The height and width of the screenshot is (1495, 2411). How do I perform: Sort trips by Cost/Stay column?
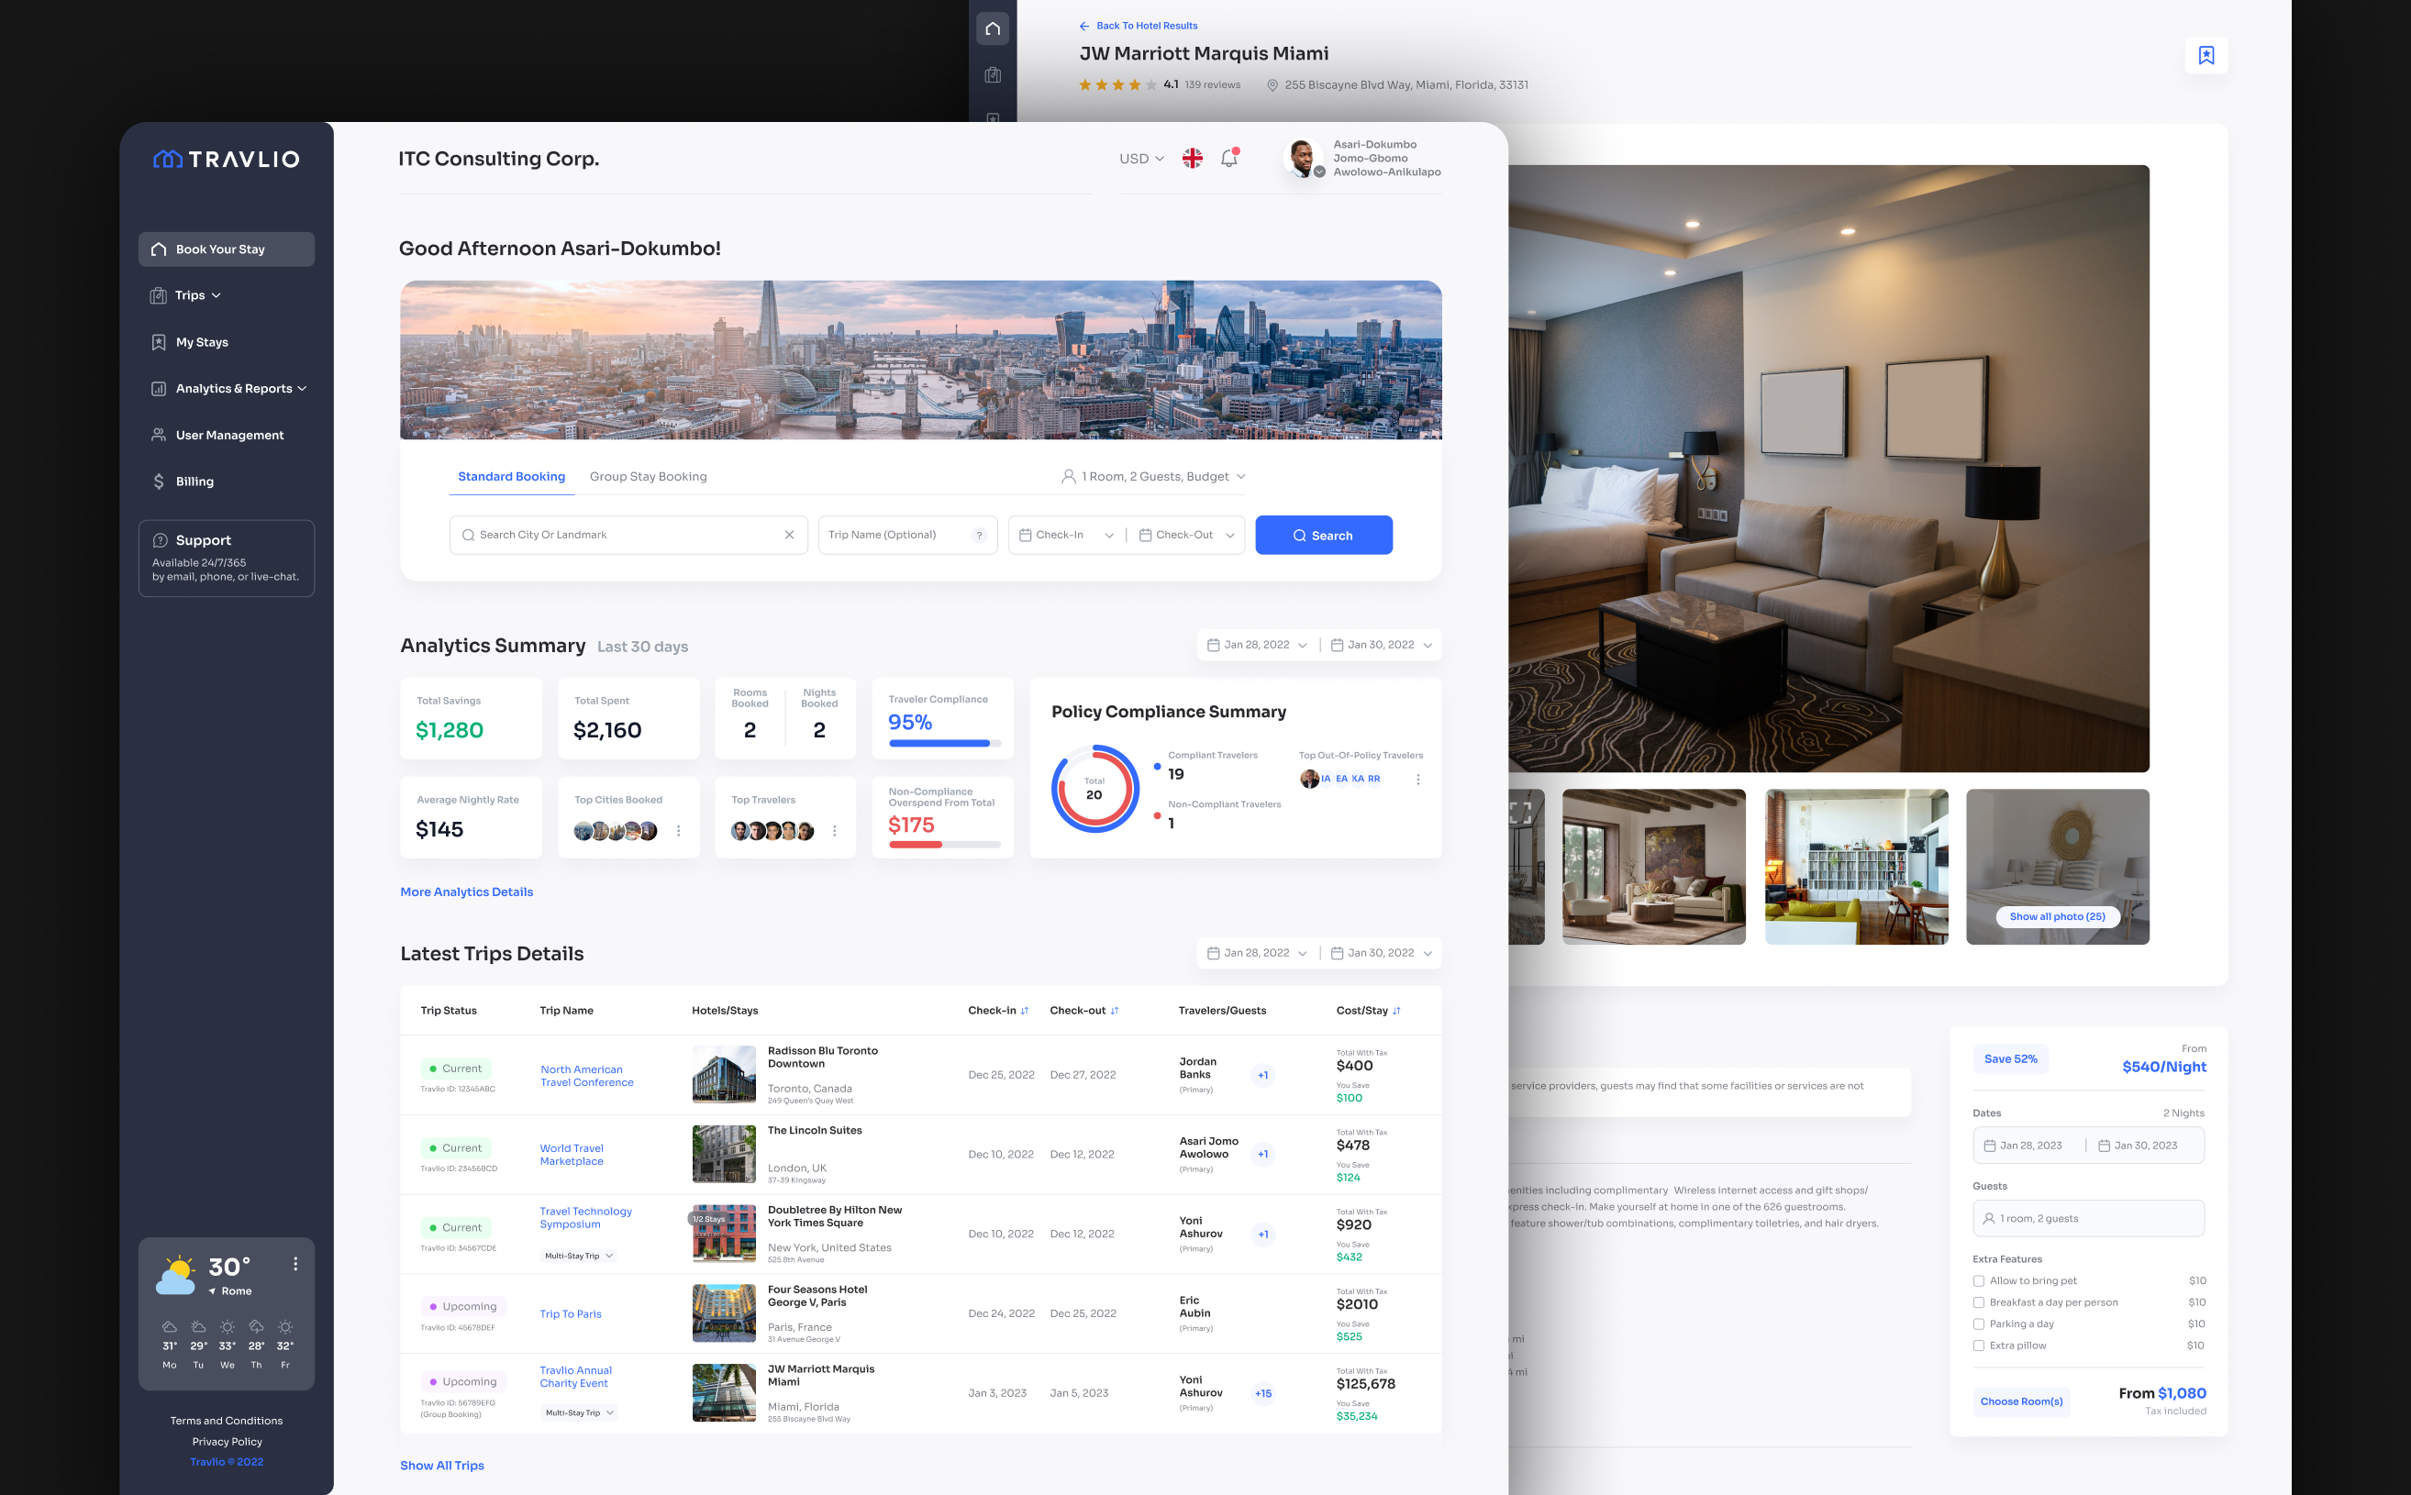(1396, 1011)
